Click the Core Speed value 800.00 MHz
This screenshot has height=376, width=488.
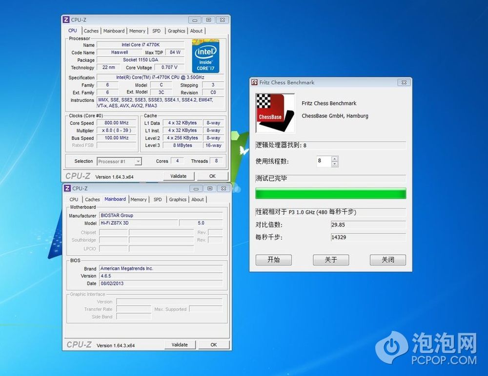coord(117,123)
